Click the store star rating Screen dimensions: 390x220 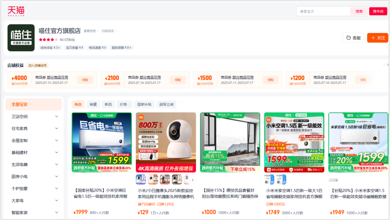46,40
